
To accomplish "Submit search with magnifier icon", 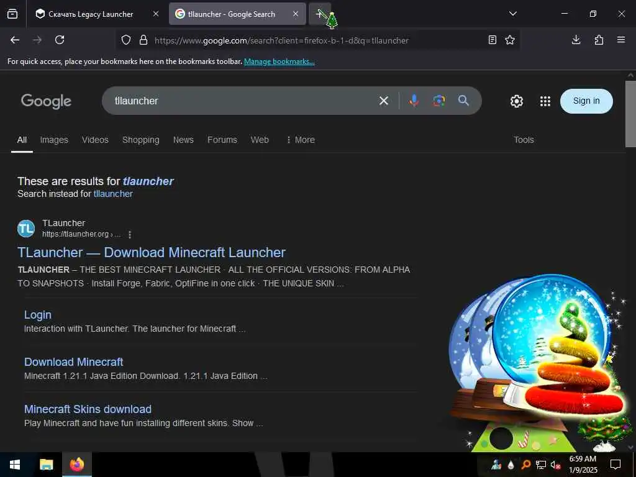I will click(463, 101).
